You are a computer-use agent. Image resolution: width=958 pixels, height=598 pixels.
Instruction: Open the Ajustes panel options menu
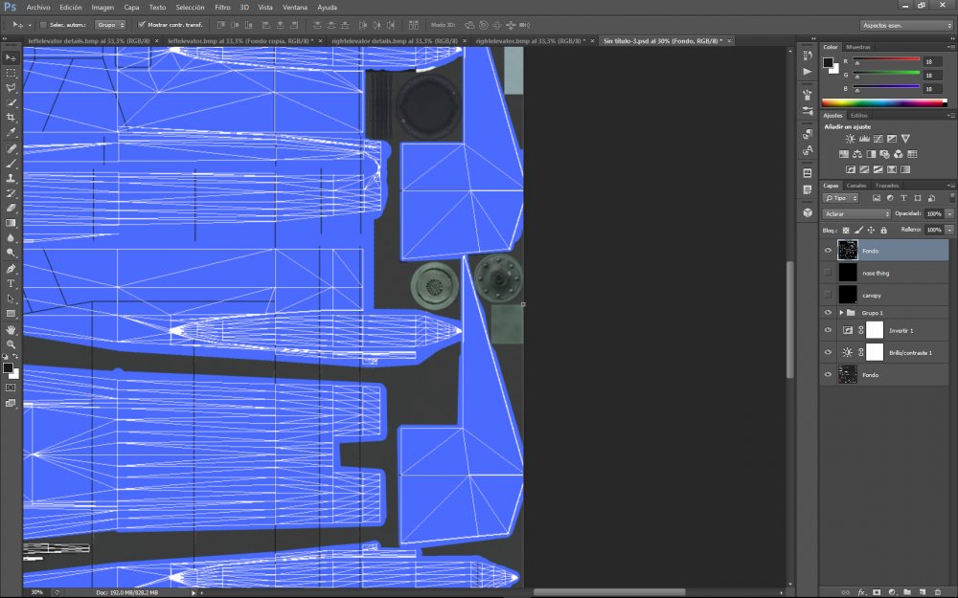coord(950,116)
